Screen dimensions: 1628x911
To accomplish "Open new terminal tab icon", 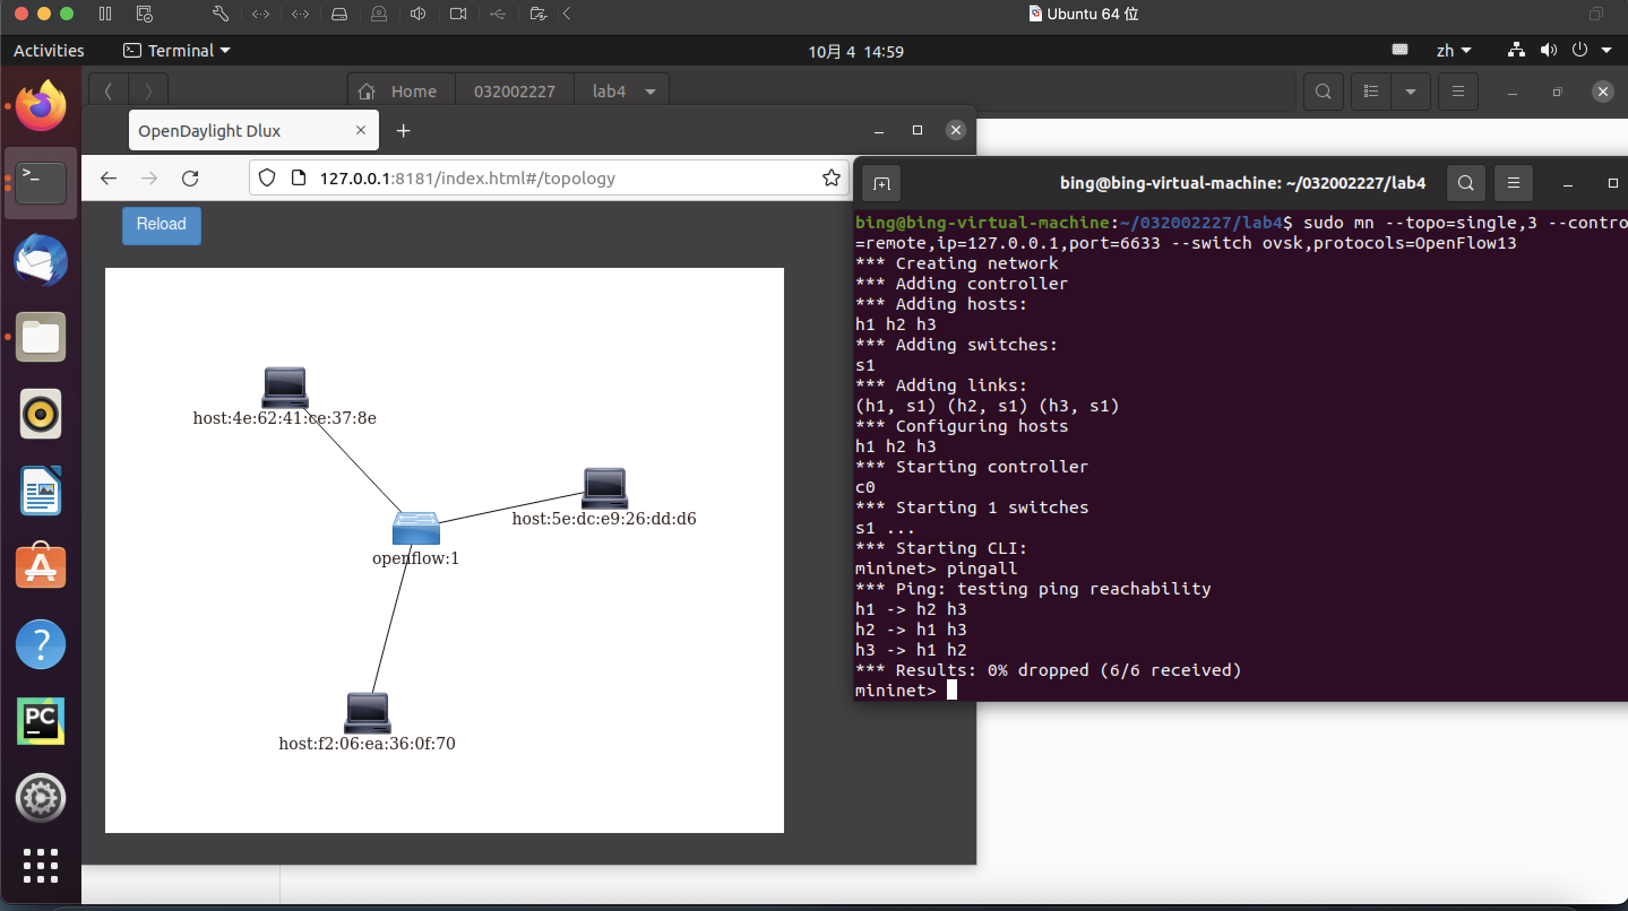I will [881, 184].
